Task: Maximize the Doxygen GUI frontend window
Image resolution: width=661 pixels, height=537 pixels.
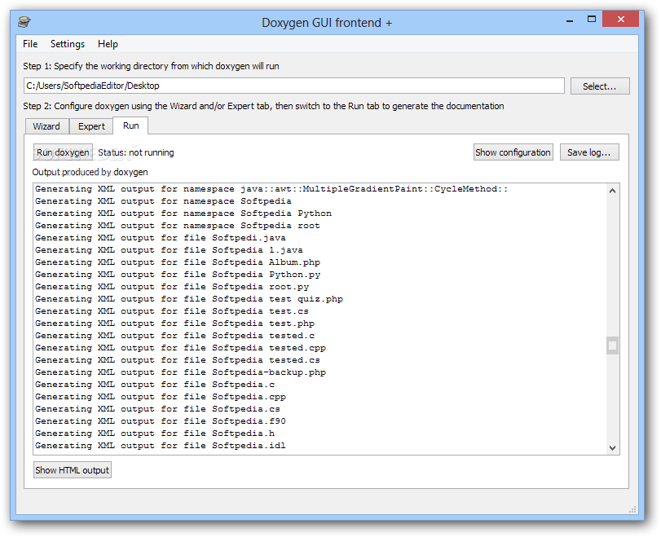Action: (x=592, y=20)
